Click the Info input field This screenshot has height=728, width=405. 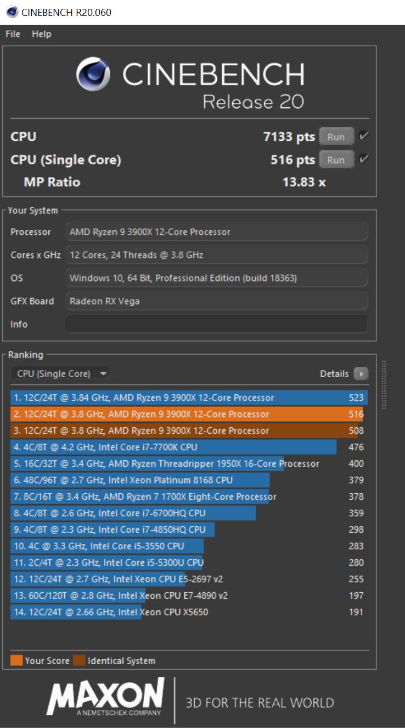click(216, 324)
